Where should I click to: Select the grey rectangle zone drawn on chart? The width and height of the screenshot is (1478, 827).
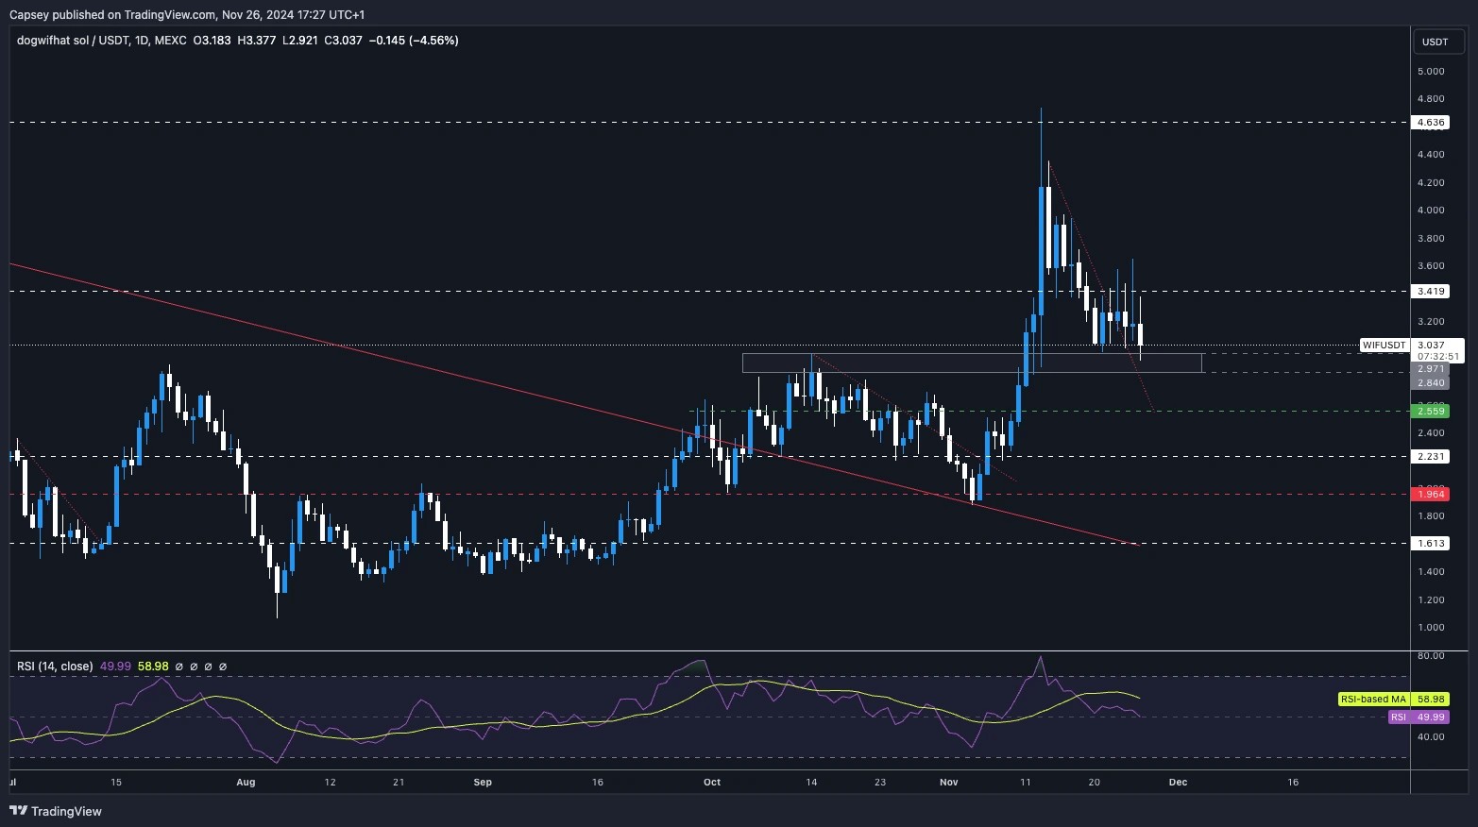(x=973, y=363)
